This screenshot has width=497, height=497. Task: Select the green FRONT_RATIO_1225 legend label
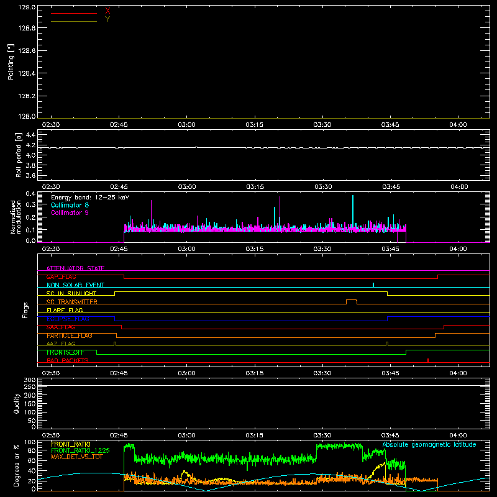(x=80, y=450)
